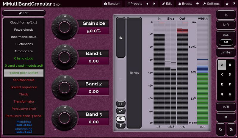
Task: Select the Cloud from 5/7/12 preset
Action: [24, 23]
